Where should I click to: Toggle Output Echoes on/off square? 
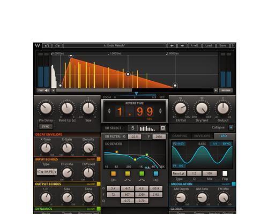(99, 184)
